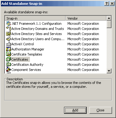Close the Add Standalone Snap-in dialog
116x118 pixels.
coord(101,110)
